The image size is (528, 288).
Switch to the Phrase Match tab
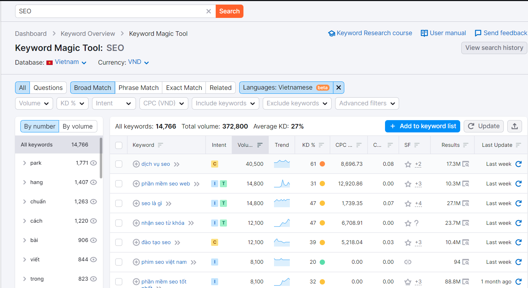tap(138, 87)
